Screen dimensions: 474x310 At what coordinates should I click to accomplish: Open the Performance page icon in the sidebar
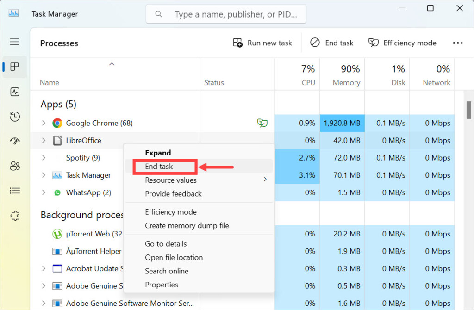(15, 92)
